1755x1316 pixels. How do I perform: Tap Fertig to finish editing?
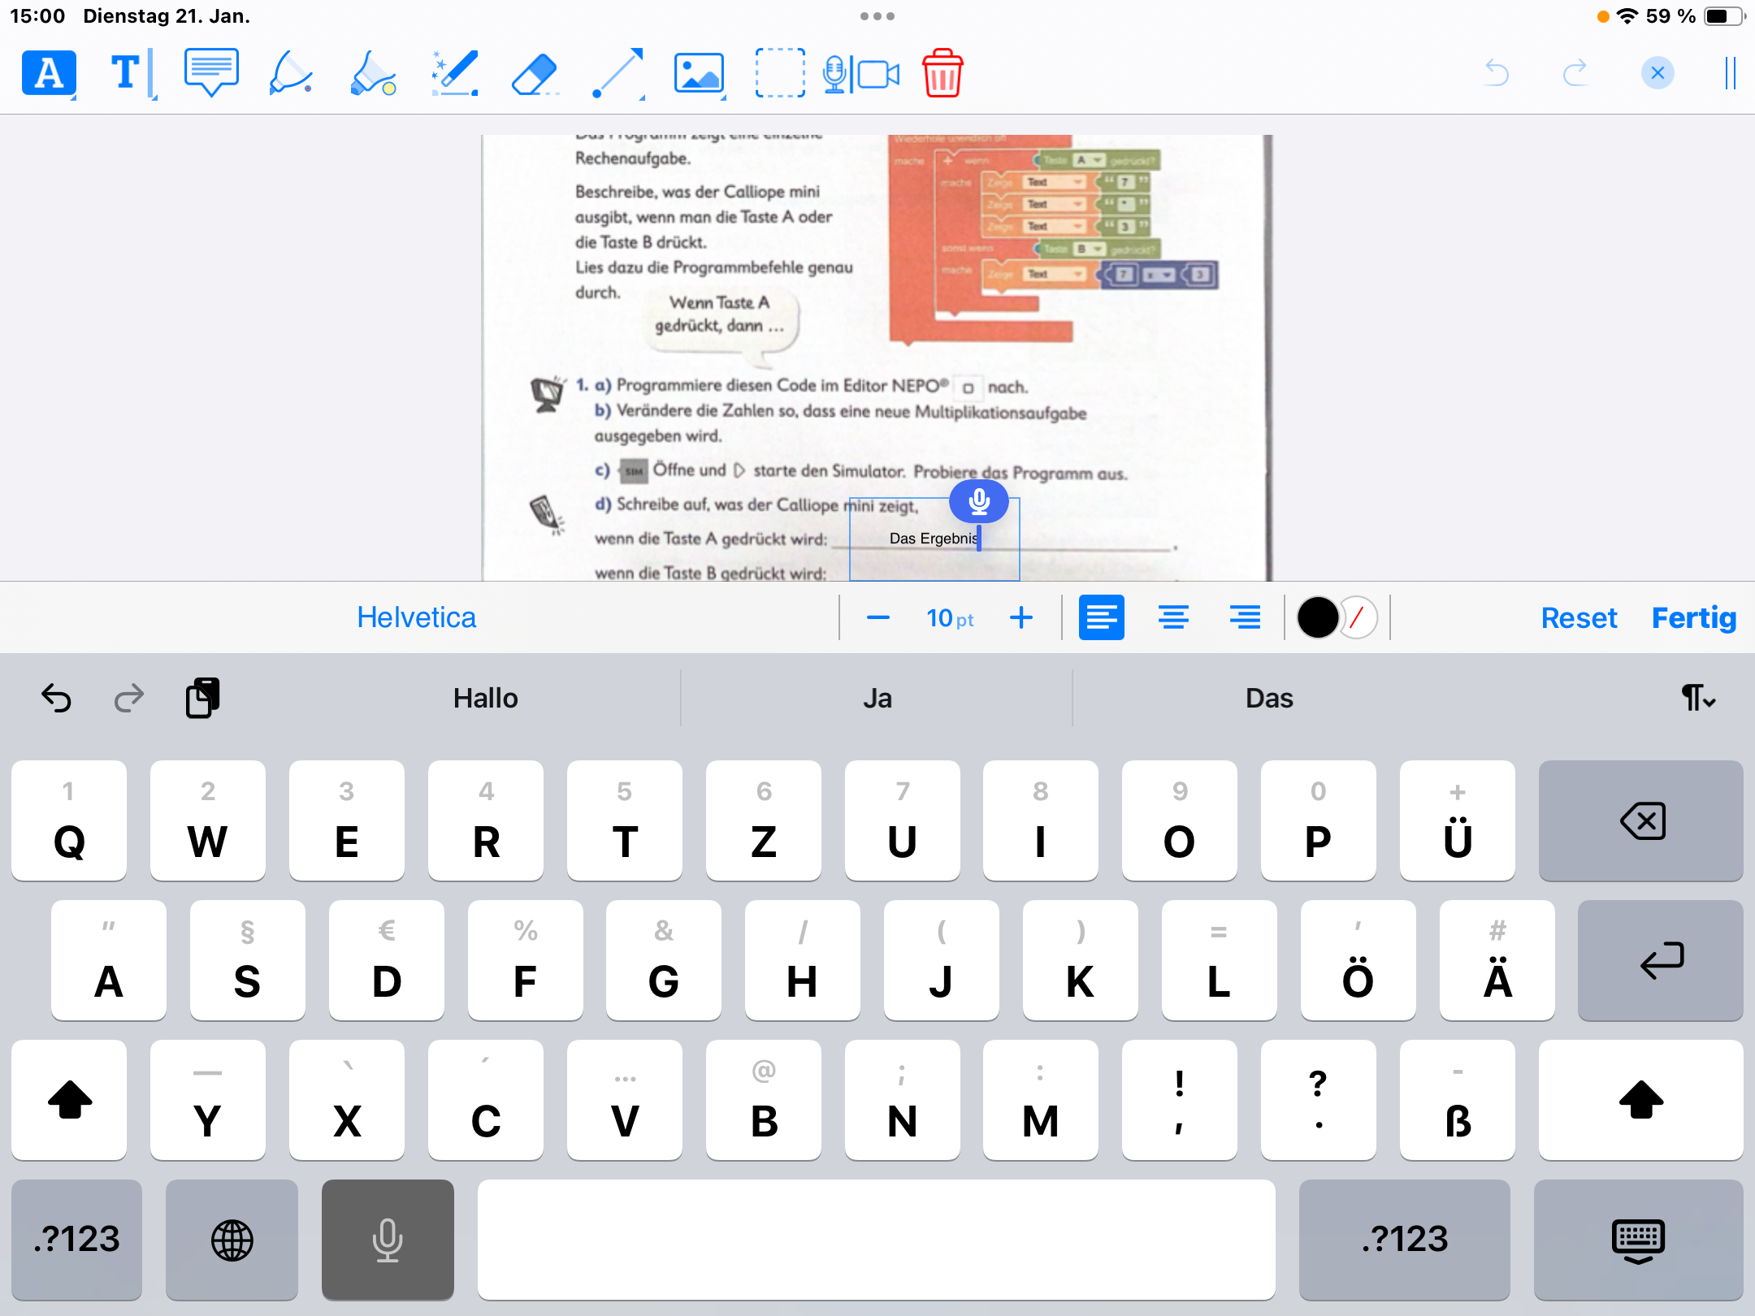(1694, 618)
